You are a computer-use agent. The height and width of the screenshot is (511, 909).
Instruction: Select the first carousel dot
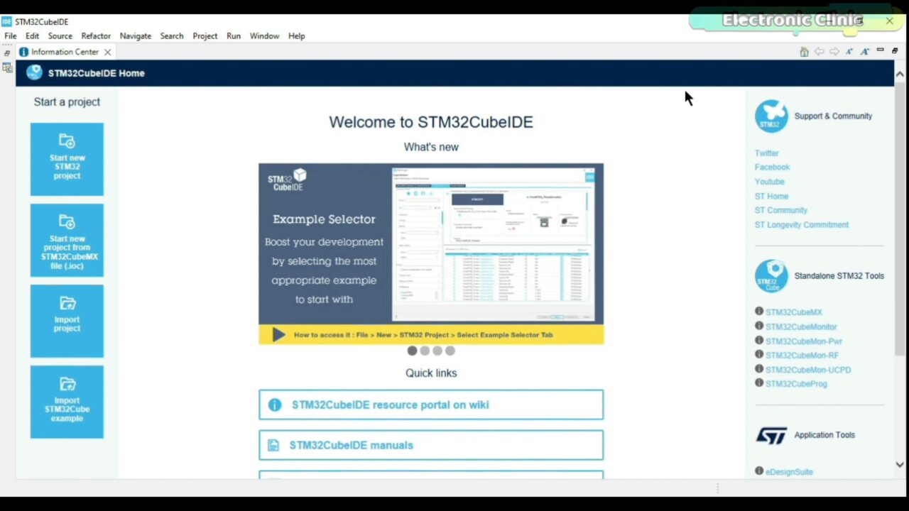point(412,351)
